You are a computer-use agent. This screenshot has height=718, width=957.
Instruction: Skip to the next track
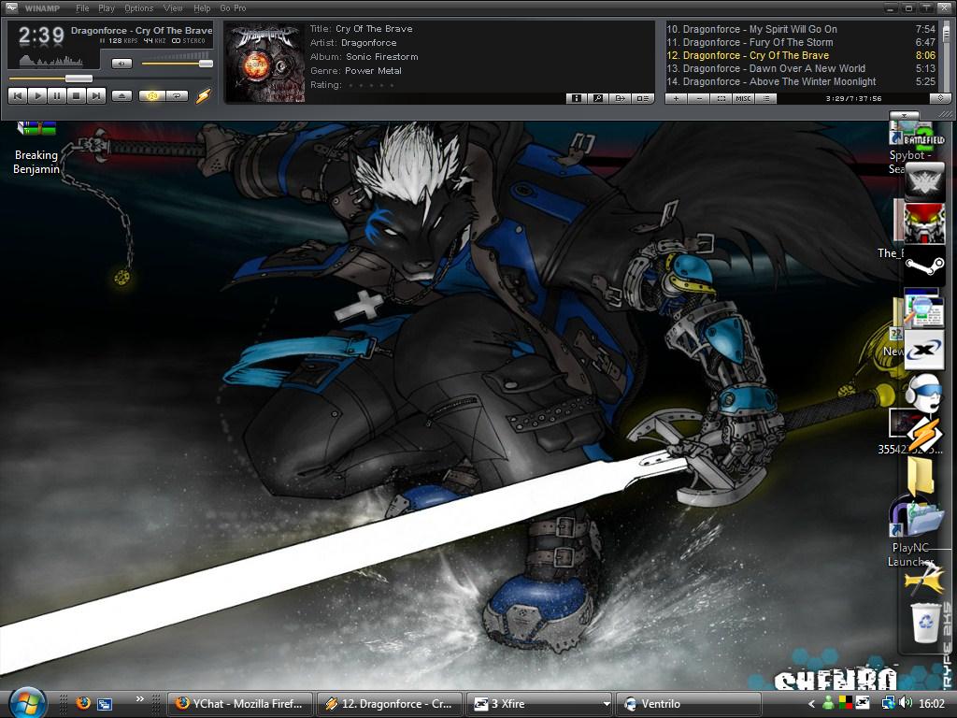pyautogui.click(x=96, y=96)
